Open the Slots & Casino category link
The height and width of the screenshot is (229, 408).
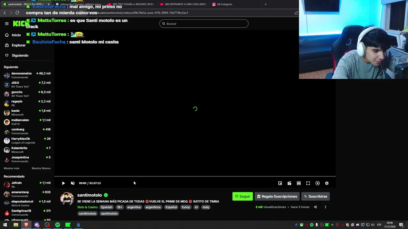click(x=87, y=207)
